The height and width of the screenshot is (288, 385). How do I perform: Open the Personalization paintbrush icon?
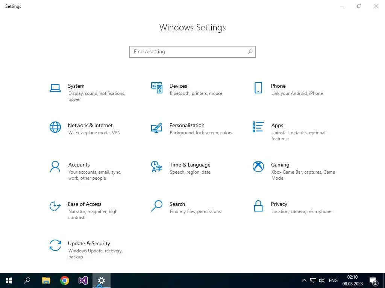[157, 127]
